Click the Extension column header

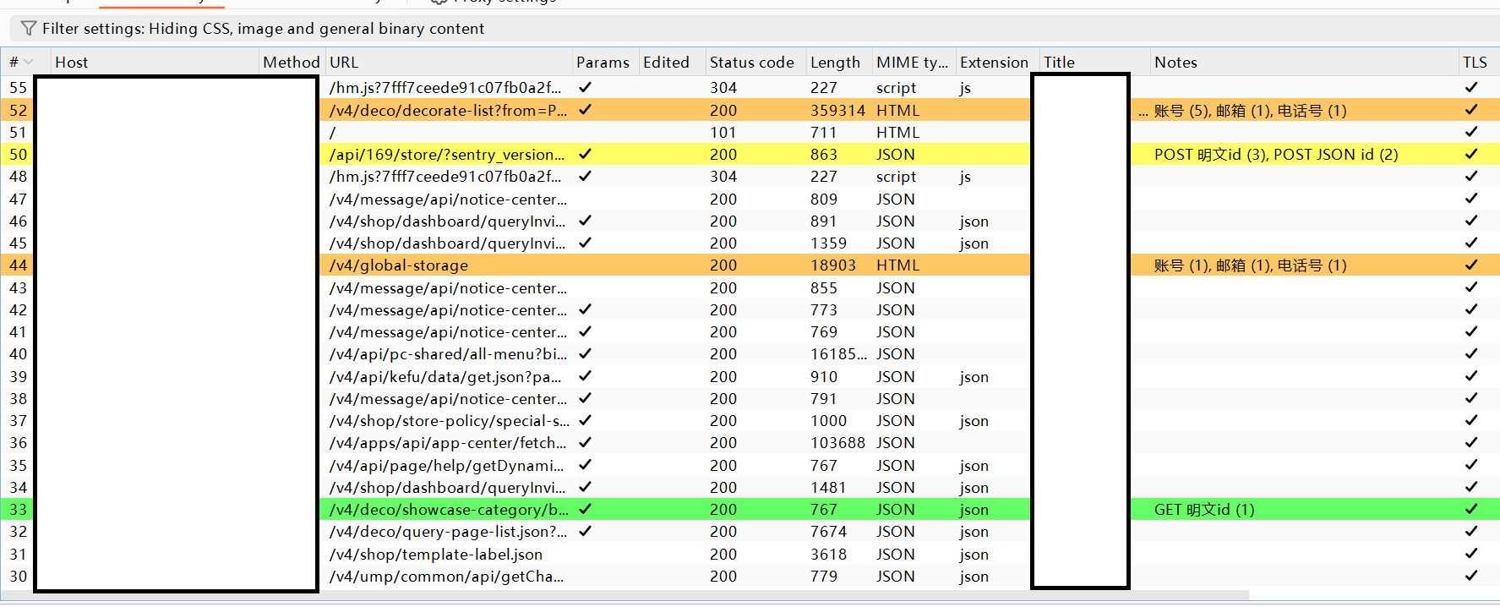tap(993, 63)
